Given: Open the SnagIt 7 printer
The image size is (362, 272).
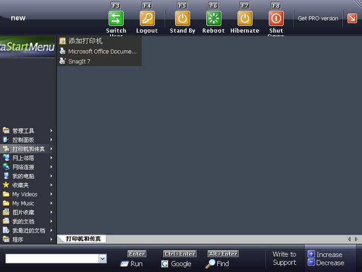Looking at the screenshot, I should [99, 61].
